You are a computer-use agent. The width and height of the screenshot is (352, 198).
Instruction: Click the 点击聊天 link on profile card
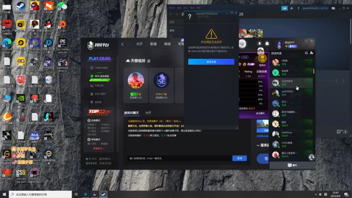point(260,114)
